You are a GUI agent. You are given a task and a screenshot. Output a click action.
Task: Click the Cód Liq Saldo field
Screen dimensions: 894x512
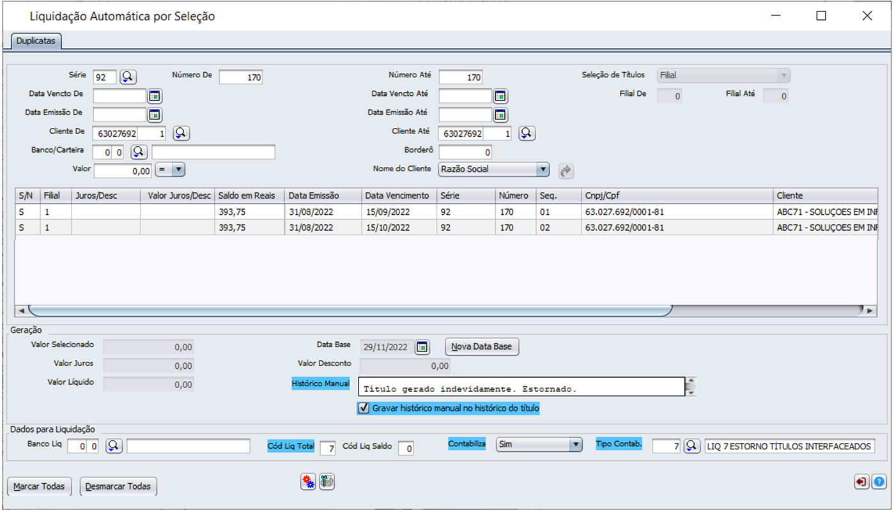(406, 448)
